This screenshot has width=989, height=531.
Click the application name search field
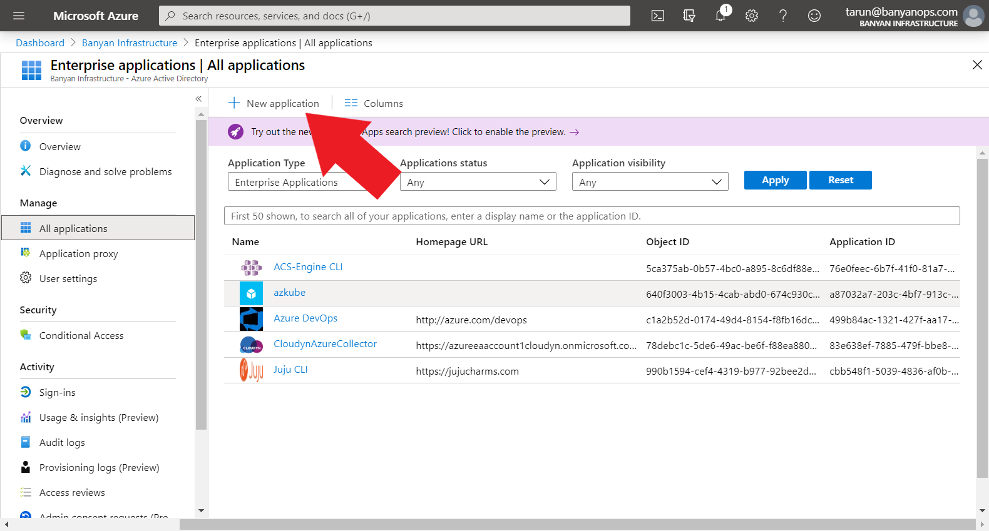(592, 216)
